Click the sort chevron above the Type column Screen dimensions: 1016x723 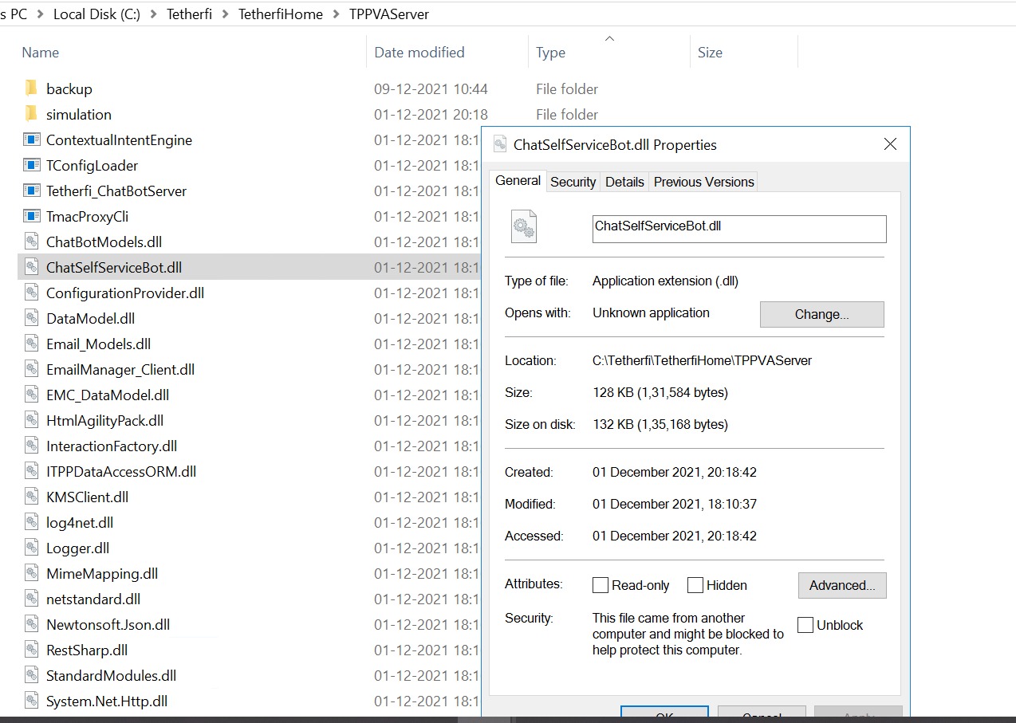click(x=608, y=38)
